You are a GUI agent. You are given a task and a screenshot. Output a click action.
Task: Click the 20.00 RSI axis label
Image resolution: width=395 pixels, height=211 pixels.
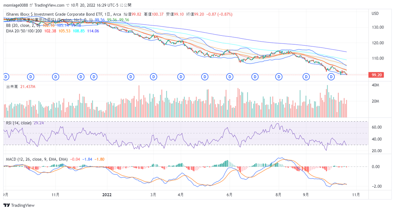(377, 151)
